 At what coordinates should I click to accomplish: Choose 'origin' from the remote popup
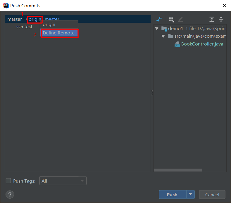59,24
